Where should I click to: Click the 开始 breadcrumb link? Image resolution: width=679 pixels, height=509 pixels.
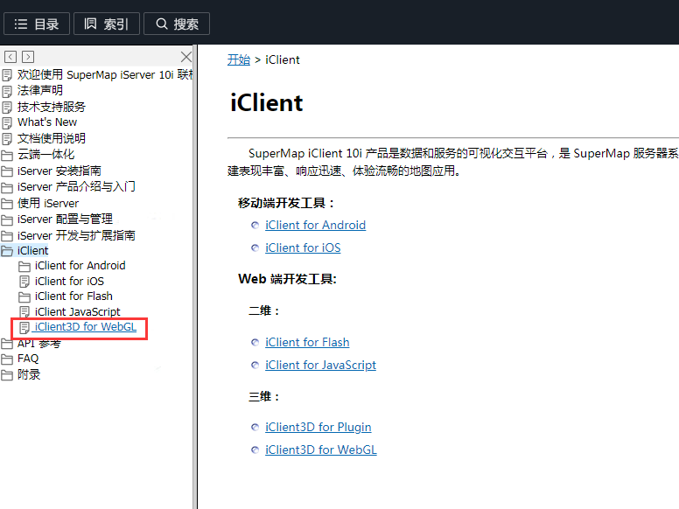[x=239, y=59]
